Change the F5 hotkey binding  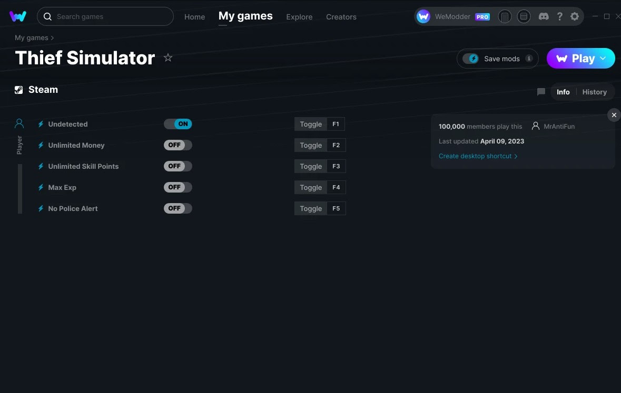pyautogui.click(x=336, y=208)
